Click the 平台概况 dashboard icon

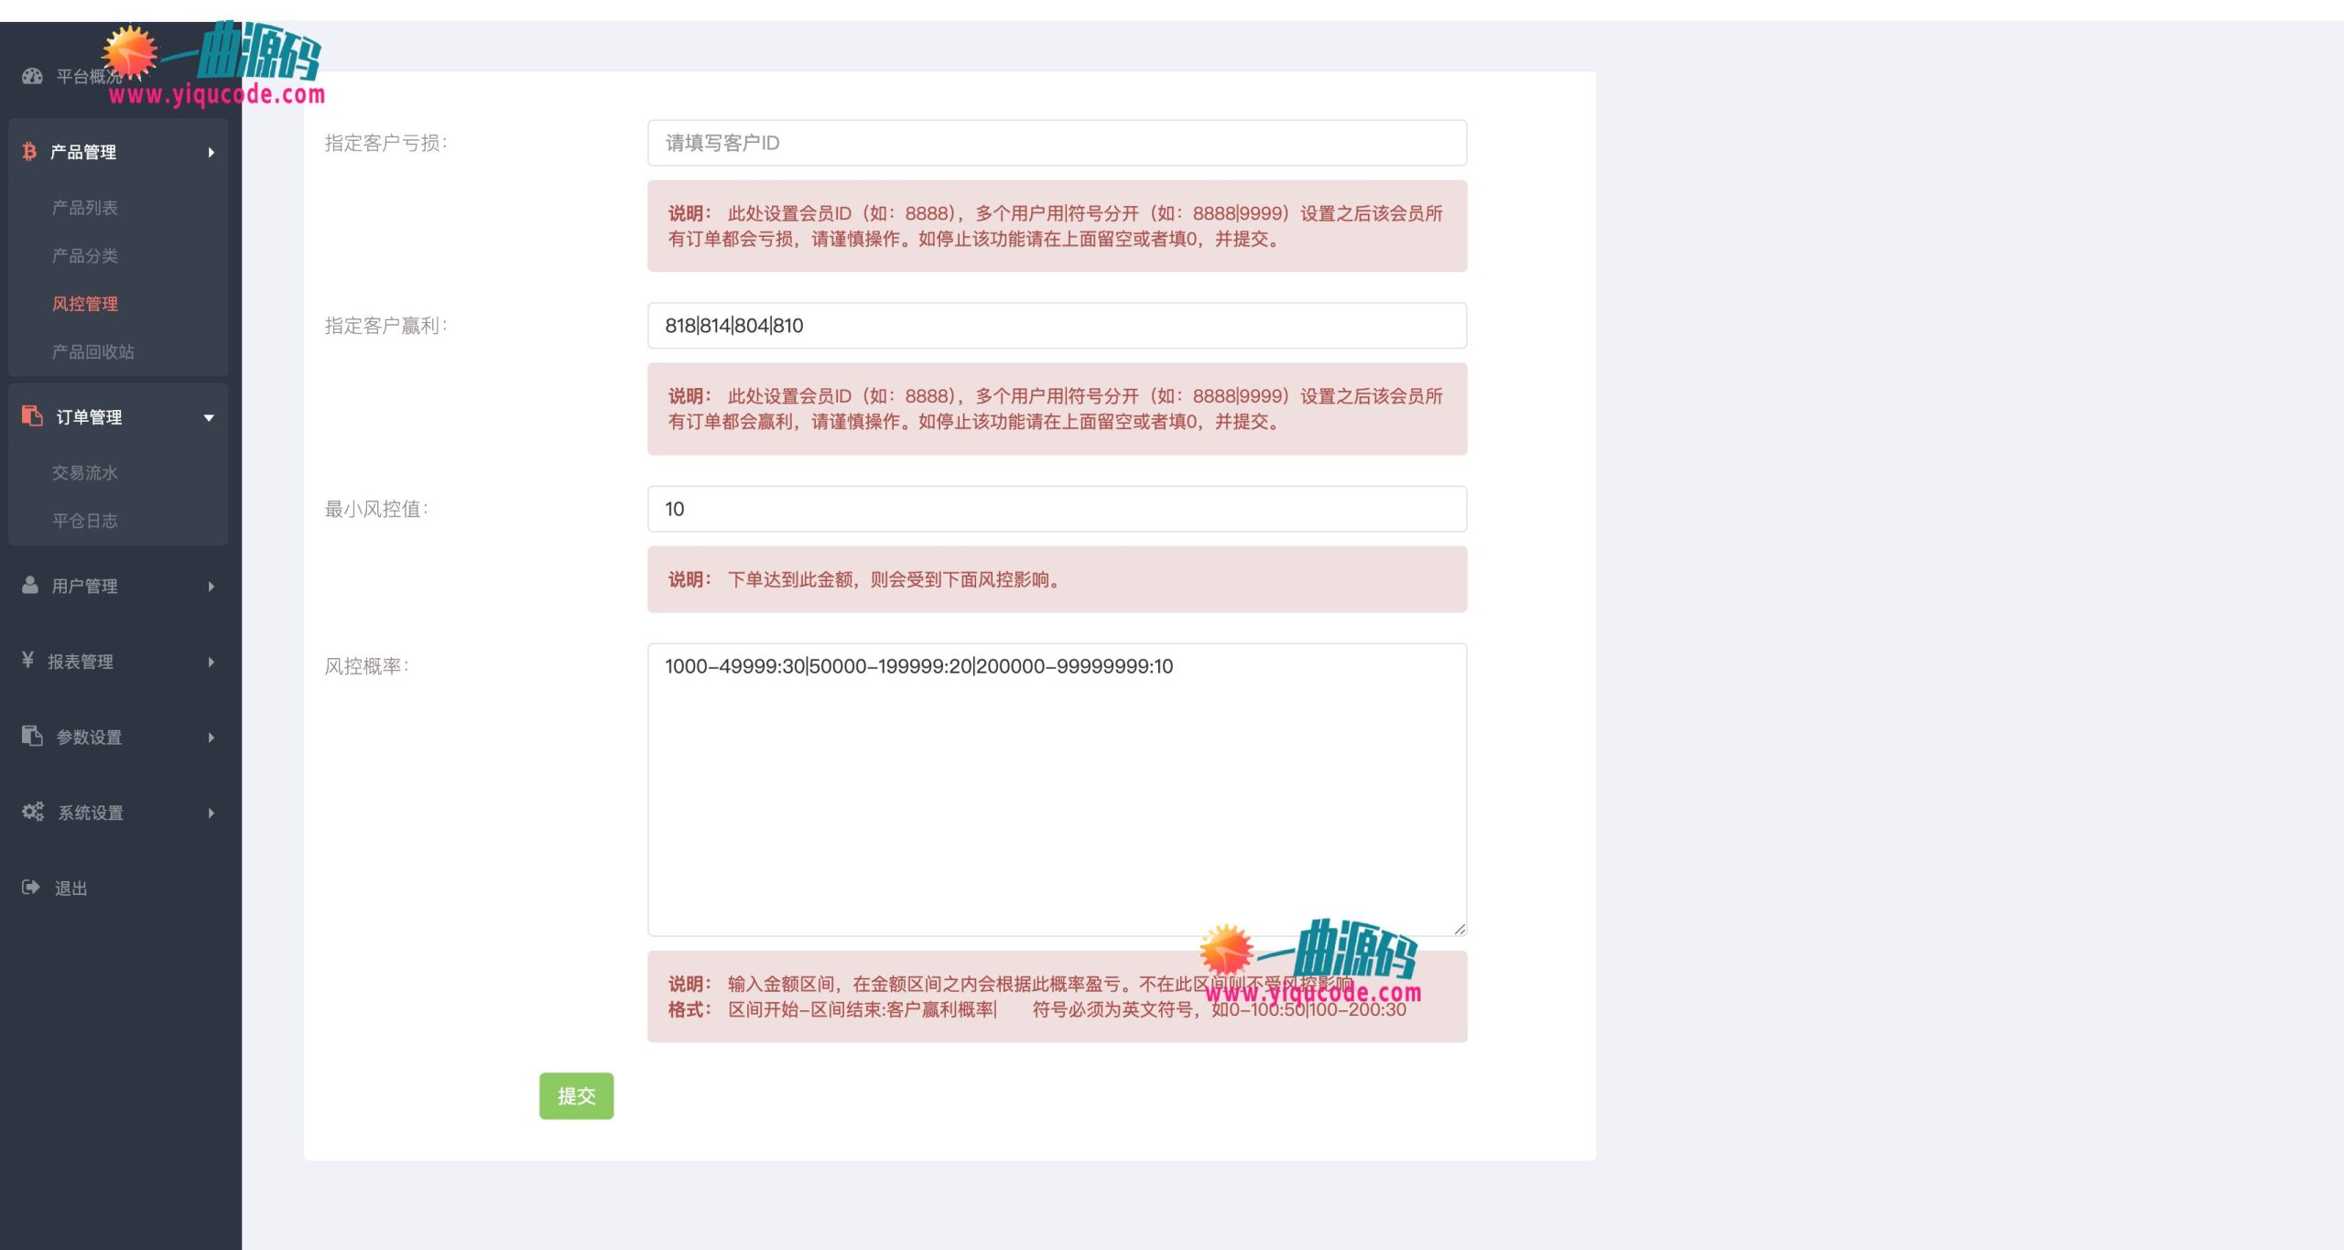(x=30, y=77)
